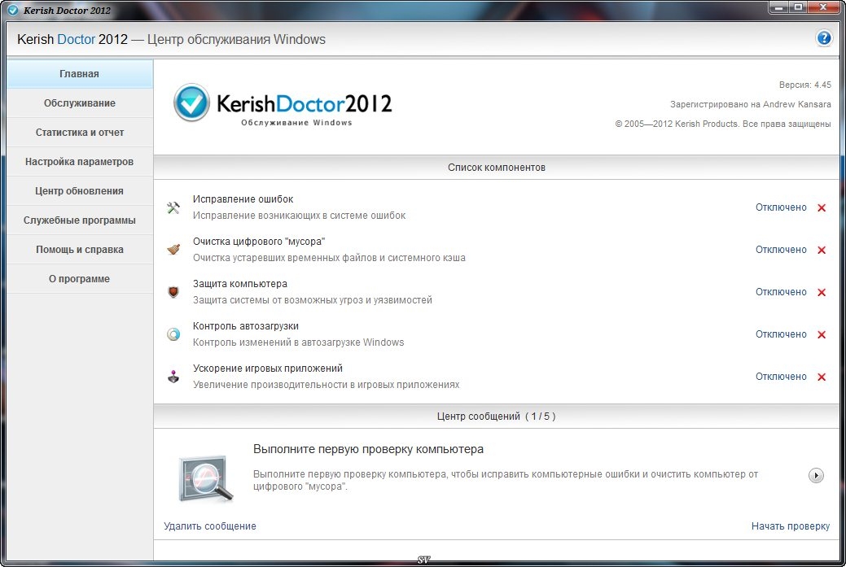Click the hammer and wrench icon for Исправление ошибок
This screenshot has width=846, height=567.
173,207
